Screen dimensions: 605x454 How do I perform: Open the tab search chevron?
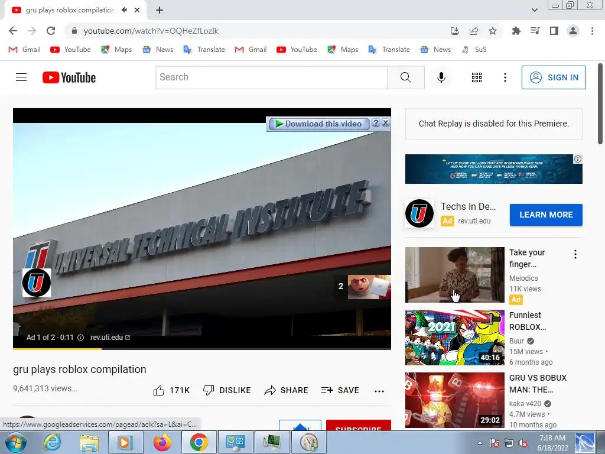coord(534,10)
